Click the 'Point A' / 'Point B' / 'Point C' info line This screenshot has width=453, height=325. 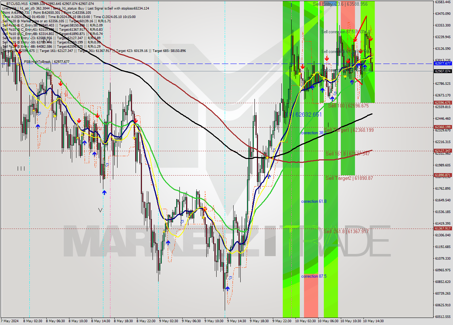47,13
